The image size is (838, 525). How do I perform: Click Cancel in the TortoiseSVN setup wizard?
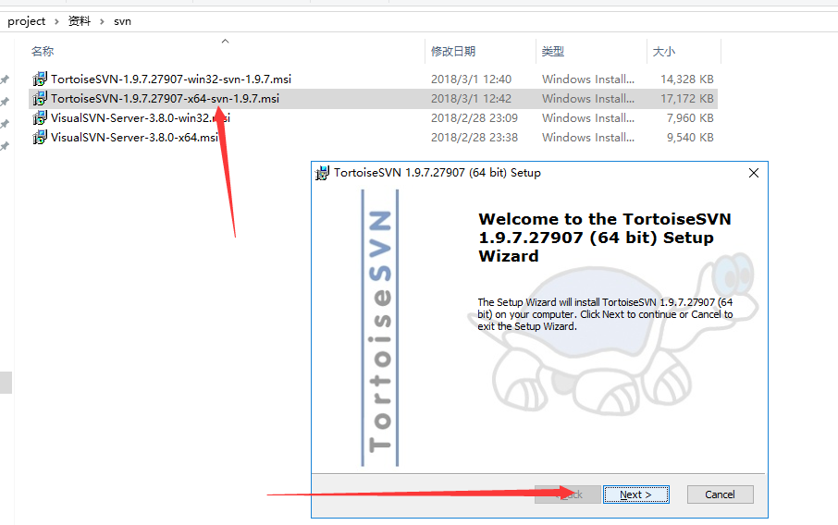coord(720,494)
